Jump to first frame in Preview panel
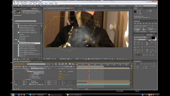The width and height of the screenshot is (170, 96). click(135, 23)
